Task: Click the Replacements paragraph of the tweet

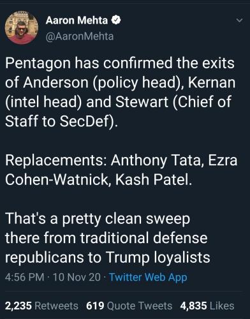Action: [x=121, y=170]
